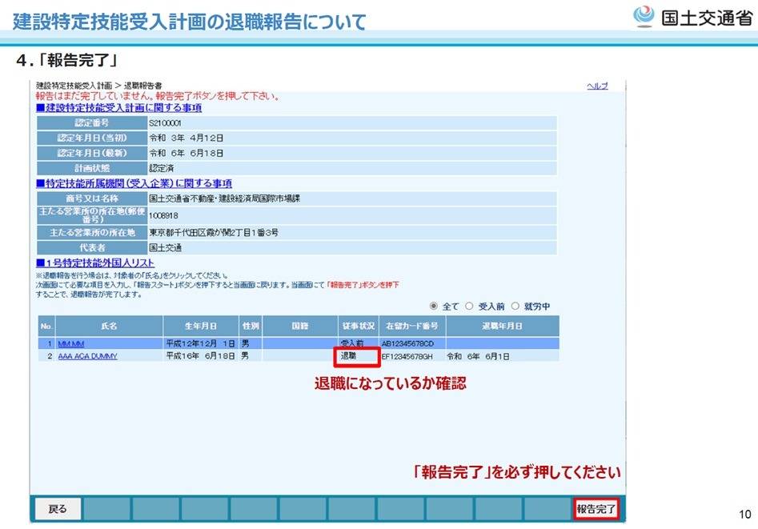758x529 pixels.
Task: Click the 特定技能所属機関(受入企業)に関する事項 heading
Action: 134,184
